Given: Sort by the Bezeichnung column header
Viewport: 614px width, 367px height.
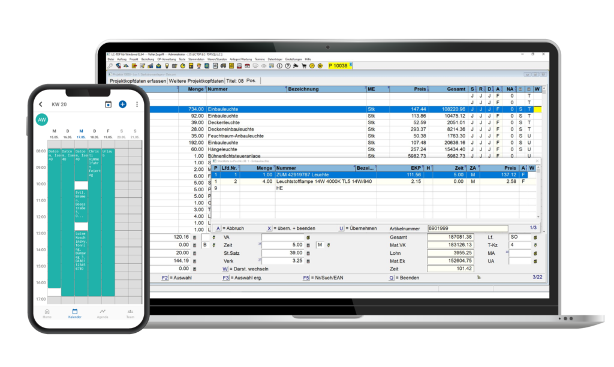Looking at the screenshot, I should [x=326, y=89].
